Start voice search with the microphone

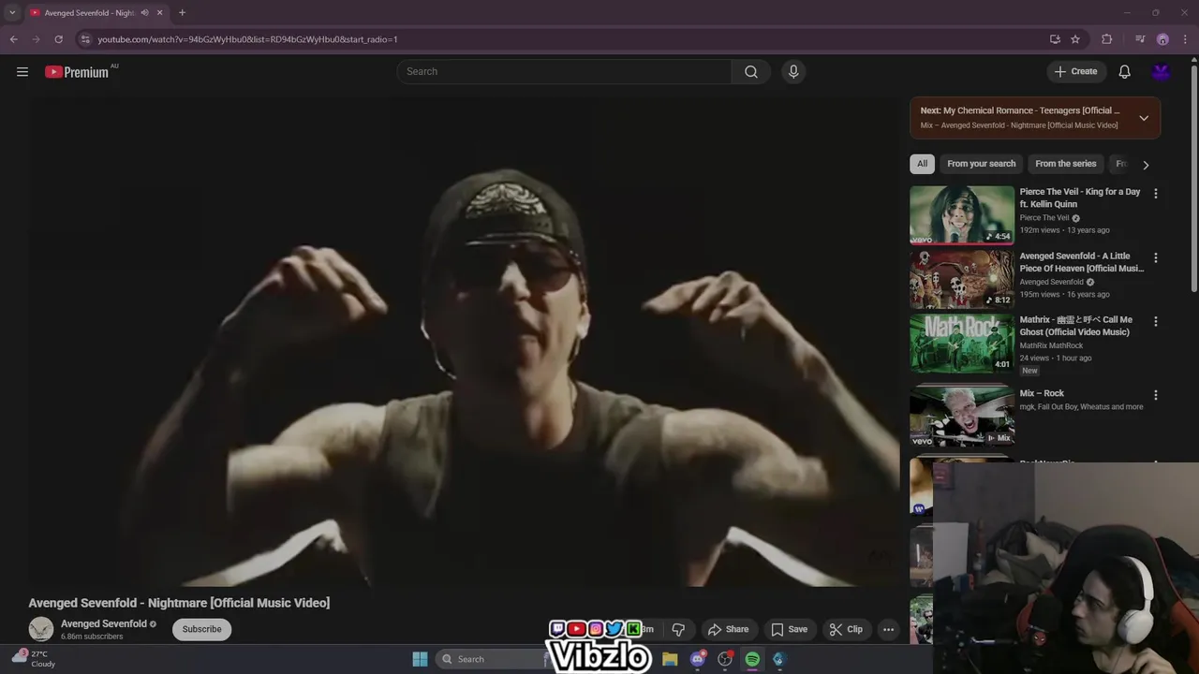point(793,72)
